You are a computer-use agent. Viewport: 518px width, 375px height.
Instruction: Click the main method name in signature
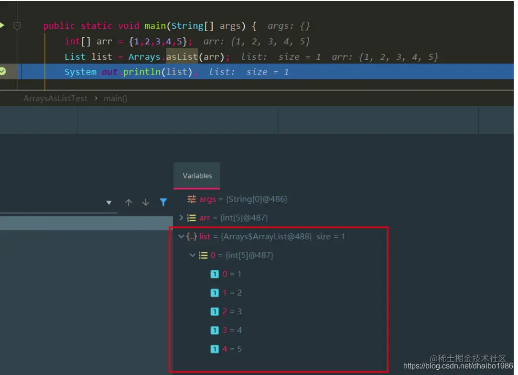[155, 26]
